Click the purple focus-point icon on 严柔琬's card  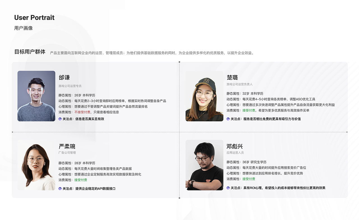[x=59, y=189]
